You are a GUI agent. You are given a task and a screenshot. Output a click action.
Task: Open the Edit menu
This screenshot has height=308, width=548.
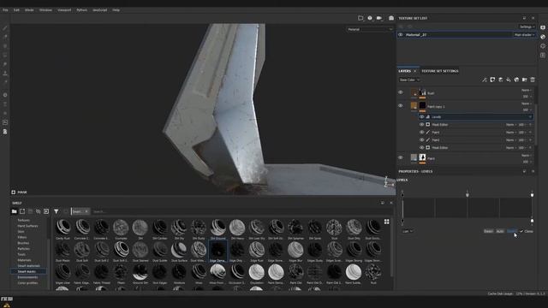16,10
